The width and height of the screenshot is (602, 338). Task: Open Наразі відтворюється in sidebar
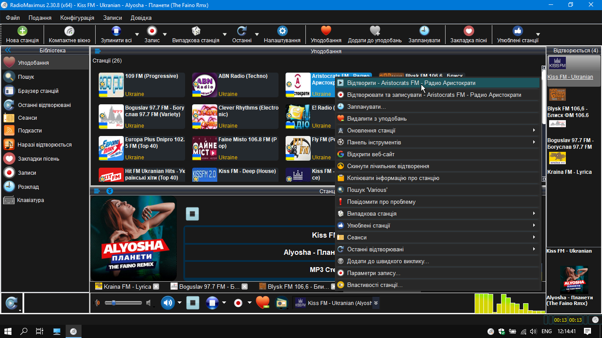click(45, 145)
